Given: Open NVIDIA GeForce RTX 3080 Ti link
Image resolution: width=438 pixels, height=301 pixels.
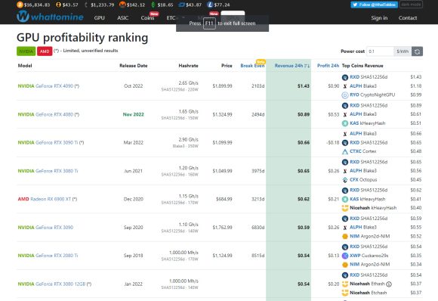Looking at the screenshot, I should coord(48,171).
